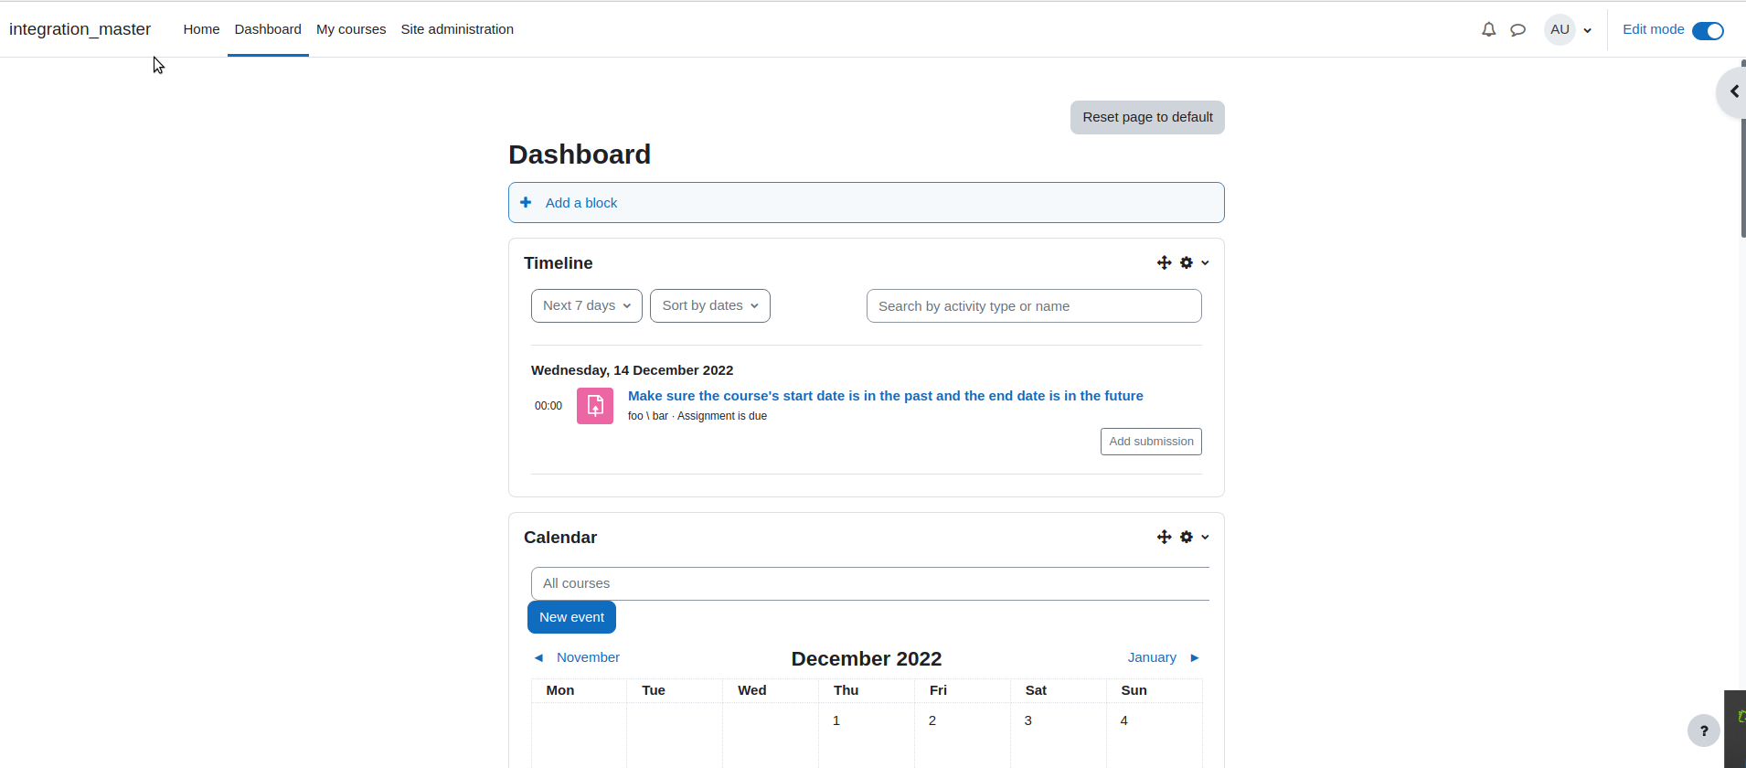
Task: Click the January next month link
Action: tap(1152, 657)
